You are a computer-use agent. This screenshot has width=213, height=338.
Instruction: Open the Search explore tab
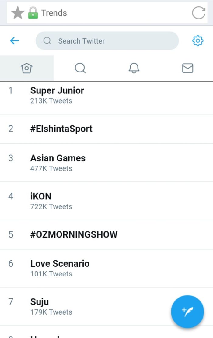[80, 68]
